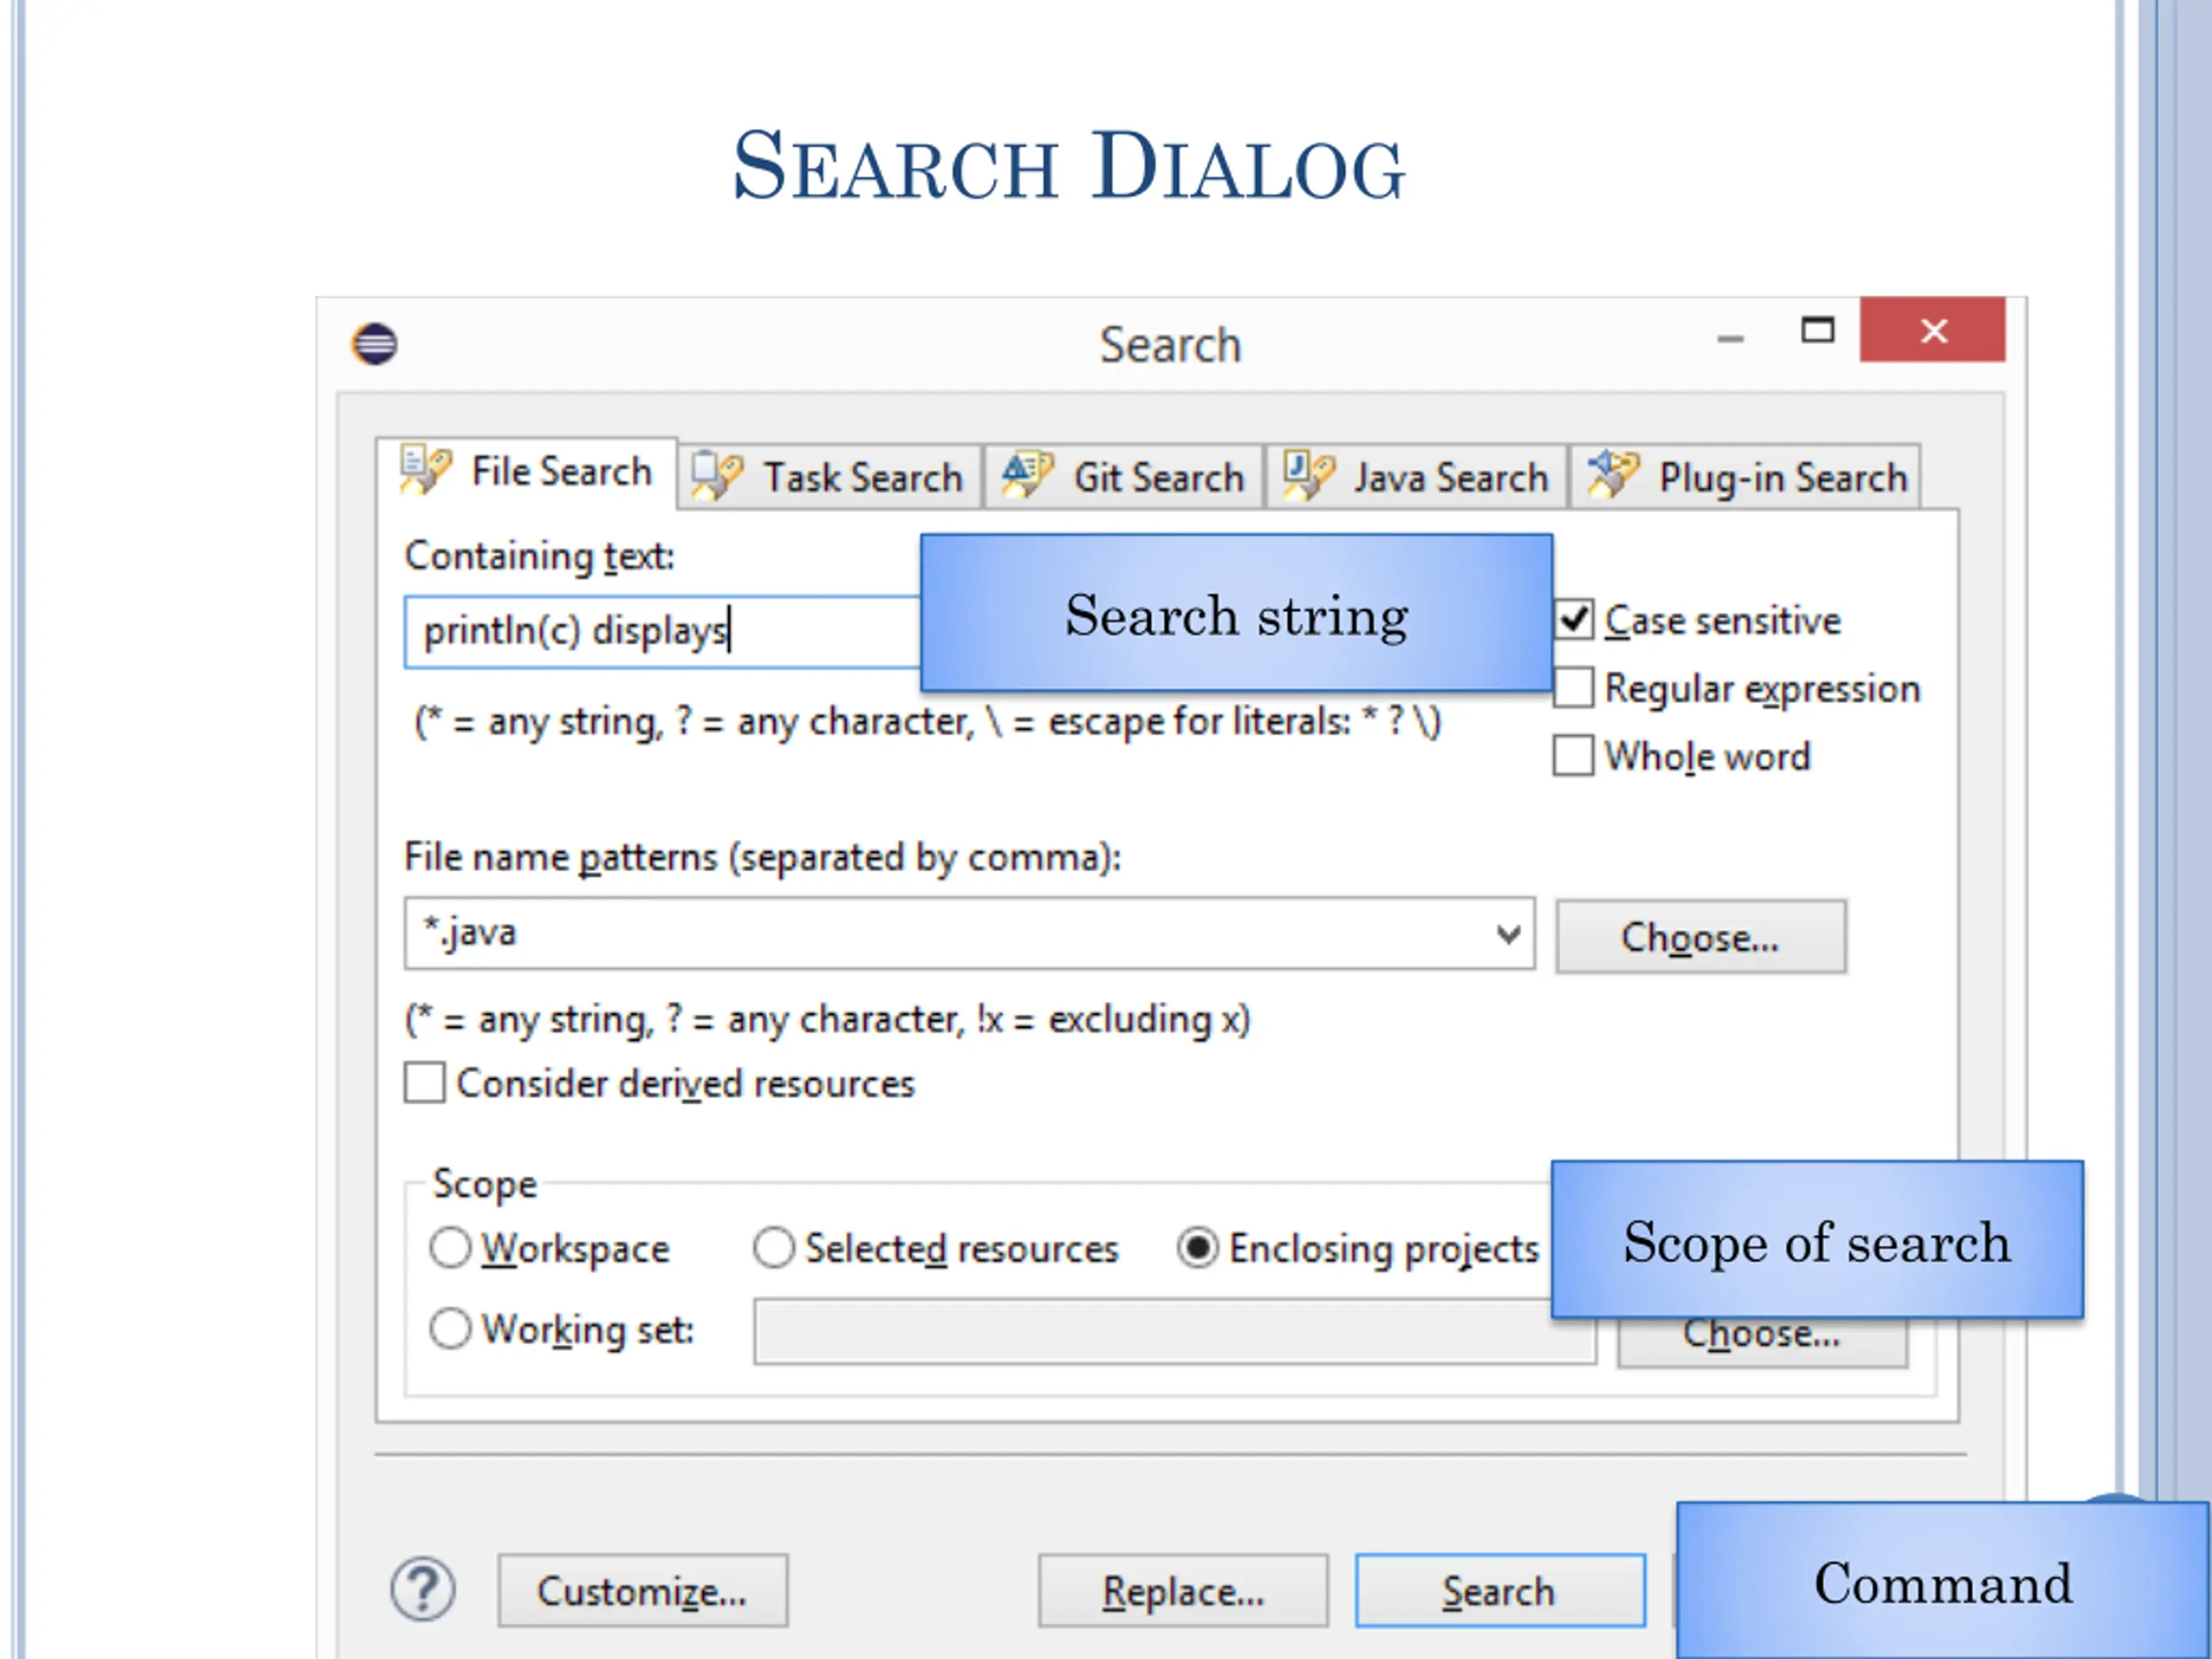
Task: Expand the file name patterns dropdown
Action: (1508, 934)
